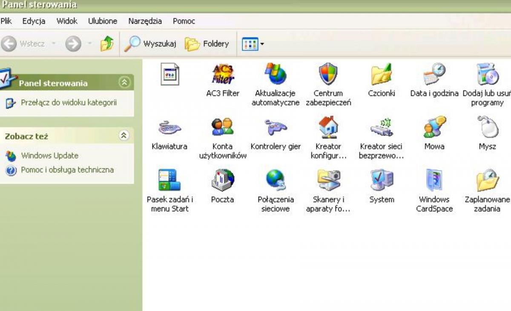Open the Plik menu
Image resolution: width=511 pixels, height=311 pixels.
[6, 21]
